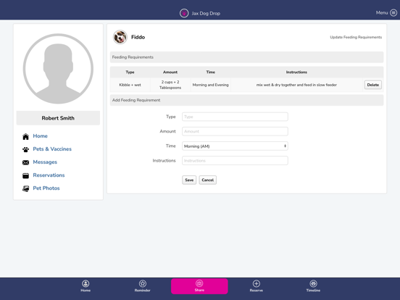The width and height of the screenshot is (400, 300).
Task: Click the Feeding Requirements section header
Action: pos(246,57)
